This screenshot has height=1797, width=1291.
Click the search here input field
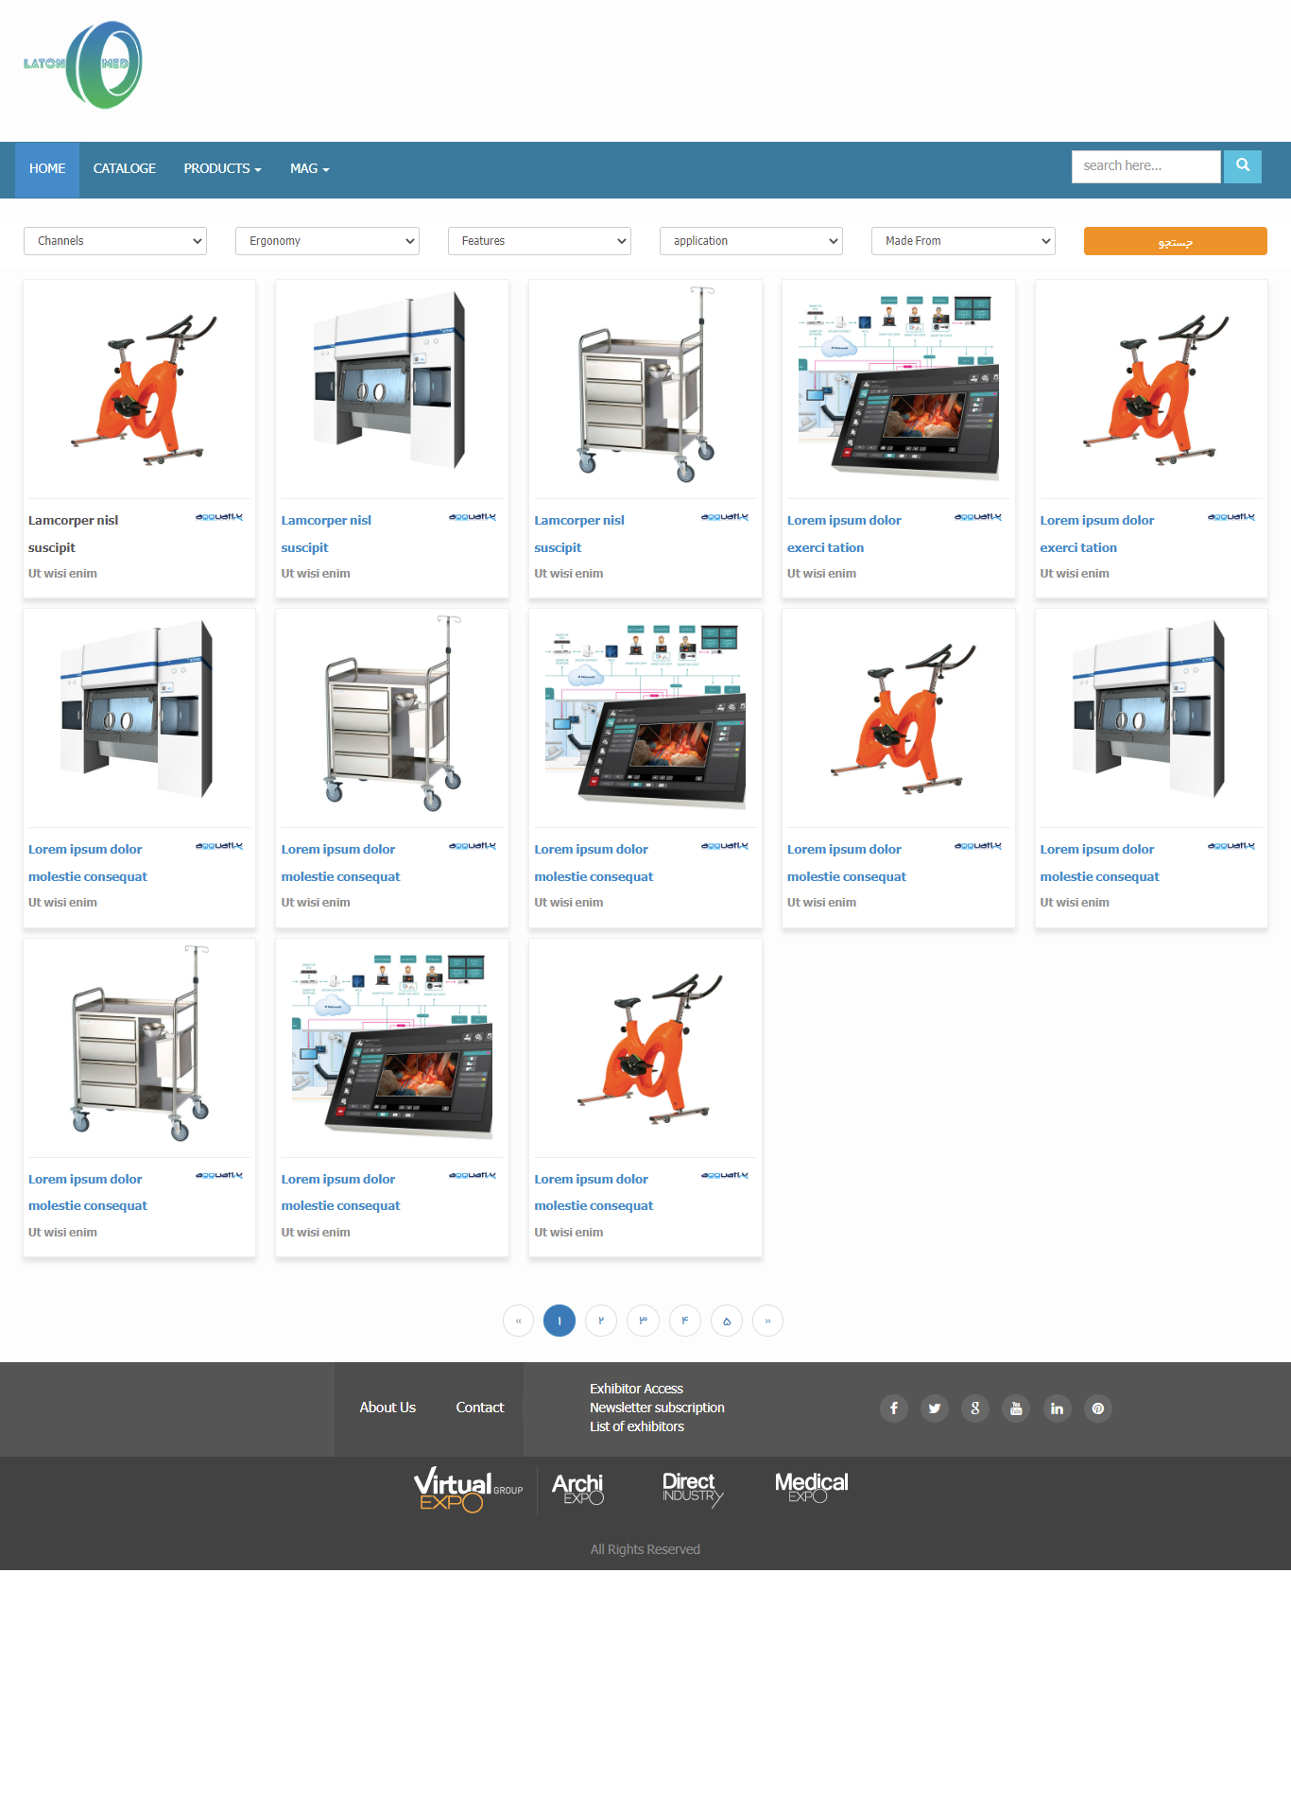pyautogui.click(x=1145, y=166)
